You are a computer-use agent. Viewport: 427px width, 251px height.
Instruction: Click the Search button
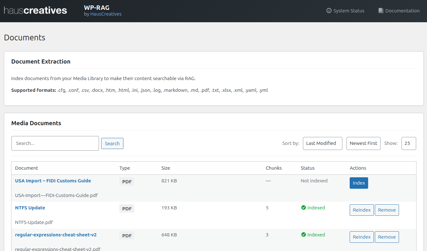(112, 144)
